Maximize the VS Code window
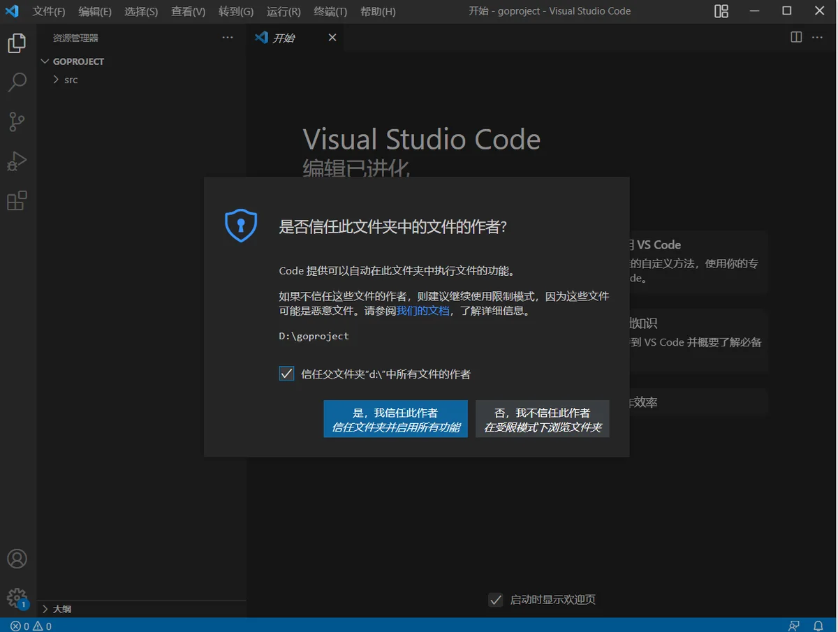Image resolution: width=838 pixels, height=632 pixels. click(x=787, y=11)
